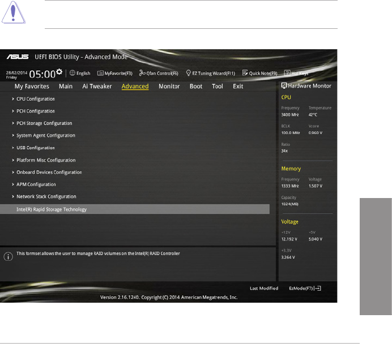Click Ratio value 34x
392x344 pixels.
(x=284, y=151)
